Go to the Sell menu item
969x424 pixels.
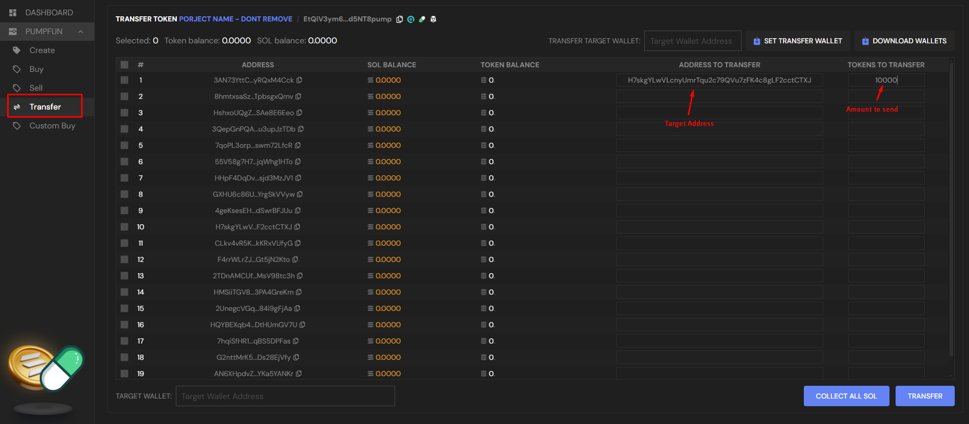(36, 88)
